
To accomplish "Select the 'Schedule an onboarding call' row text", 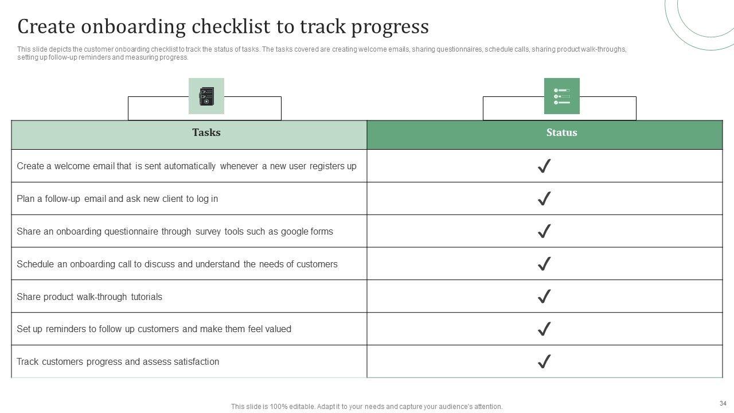I will click(177, 264).
